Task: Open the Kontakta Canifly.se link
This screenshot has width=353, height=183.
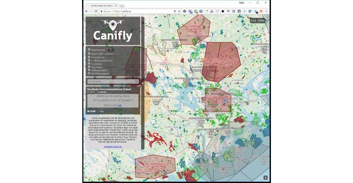Action: (x=113, y=146)
